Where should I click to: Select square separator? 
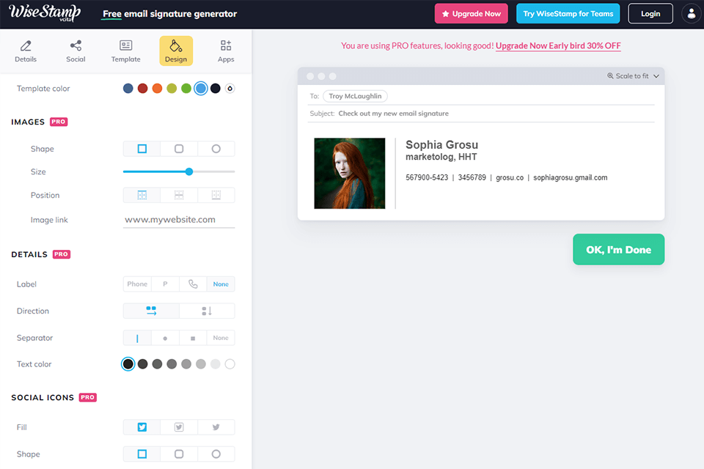click(x=193, y=338)
